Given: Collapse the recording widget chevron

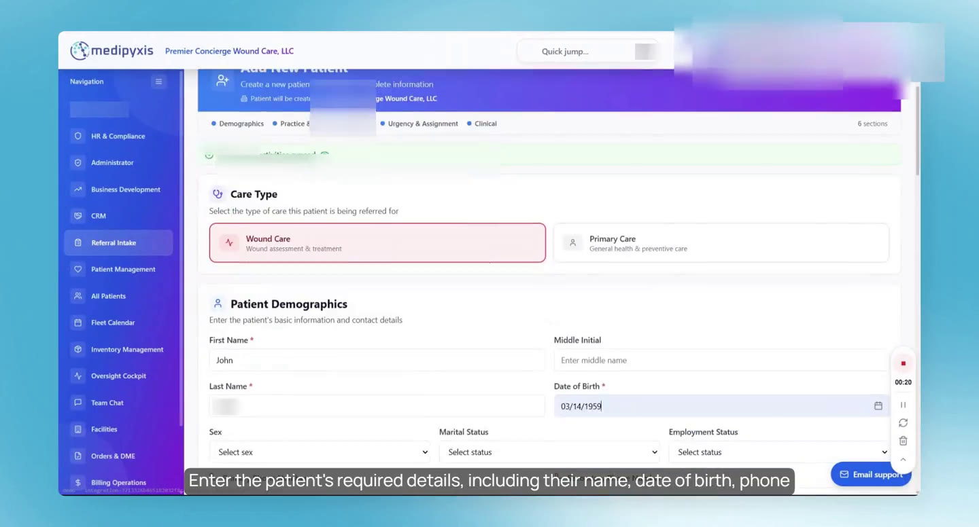Looking at the screenshot, I should click(903, 460).
